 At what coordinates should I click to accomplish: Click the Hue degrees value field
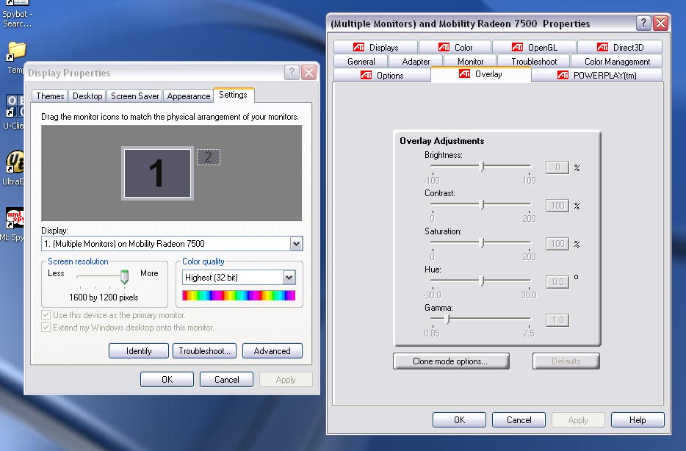557,282
